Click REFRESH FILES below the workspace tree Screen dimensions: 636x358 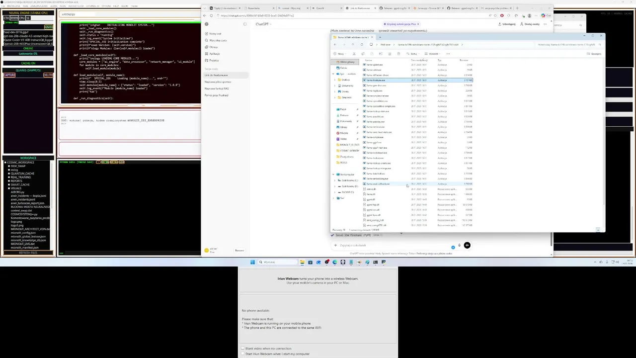tap(28, 253)
